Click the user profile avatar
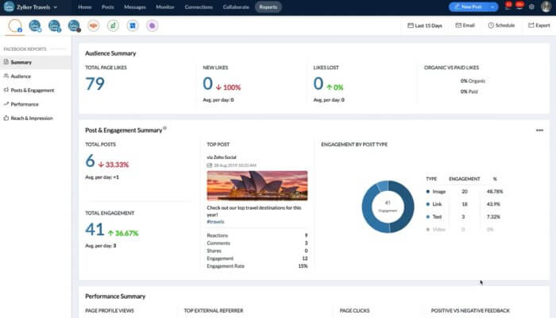 (546, 6)
